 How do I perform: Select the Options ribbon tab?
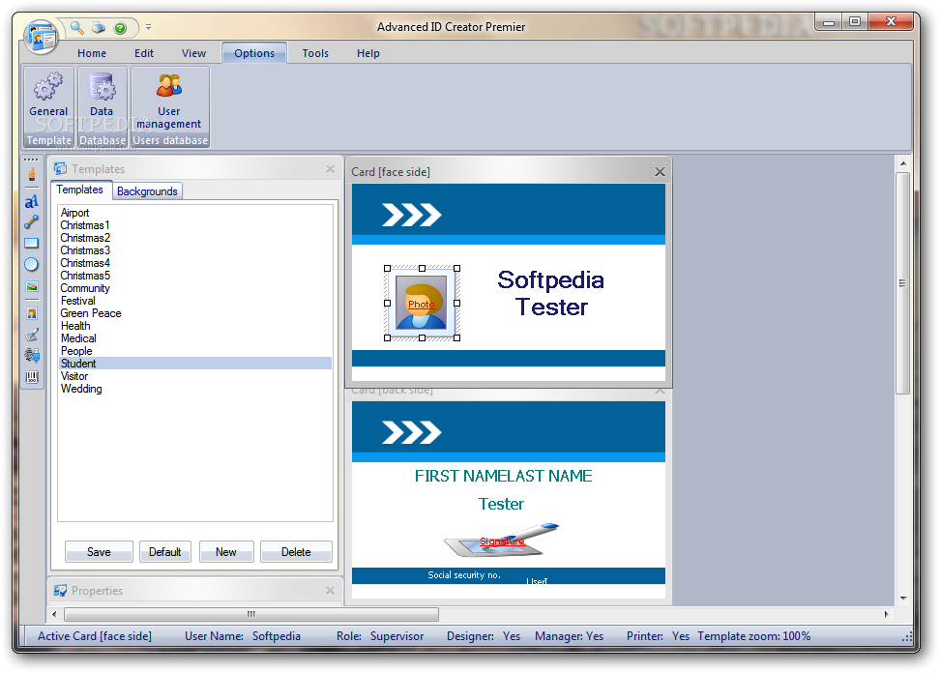pyautogui.click(x=254, y=53)
